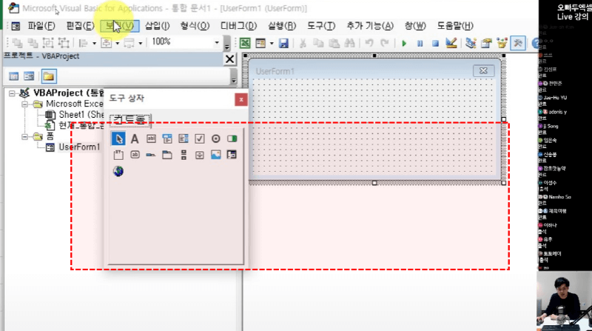
Task: Select the CheckBox control in the toolbox
Action: 200,138
